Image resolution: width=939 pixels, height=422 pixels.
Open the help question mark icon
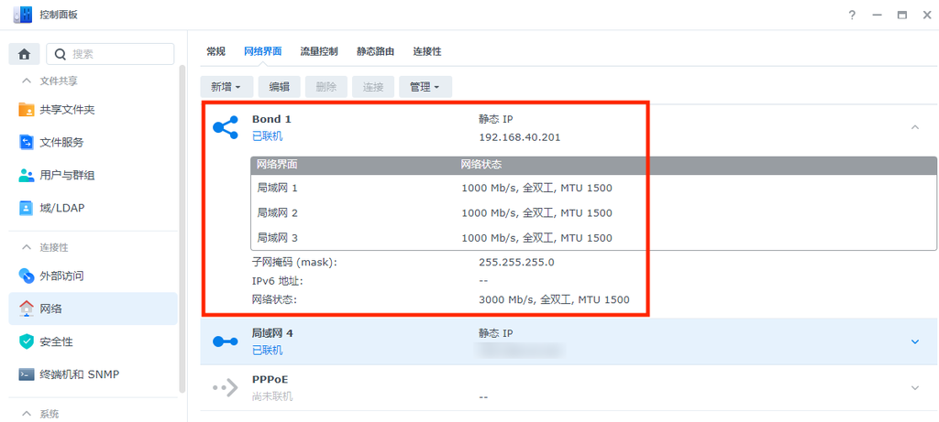point(852,16)
